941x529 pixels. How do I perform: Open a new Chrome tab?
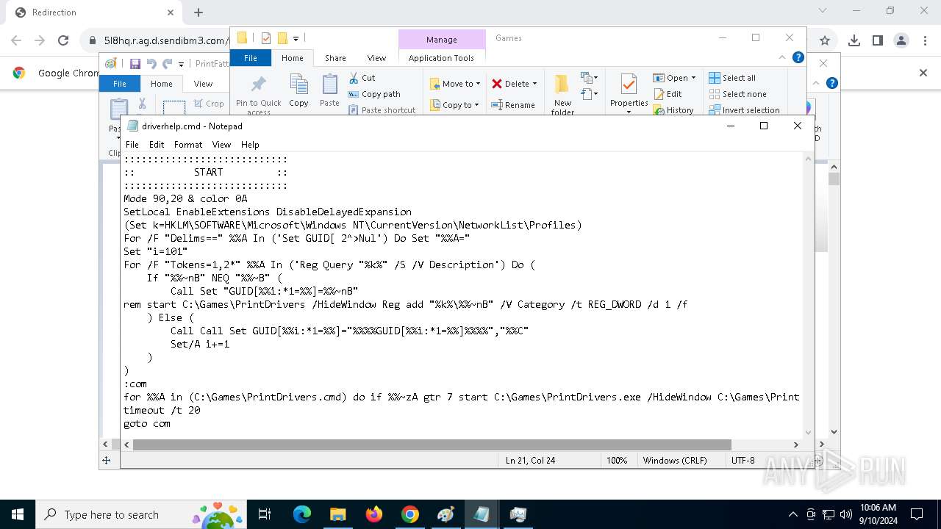point(198,12)
